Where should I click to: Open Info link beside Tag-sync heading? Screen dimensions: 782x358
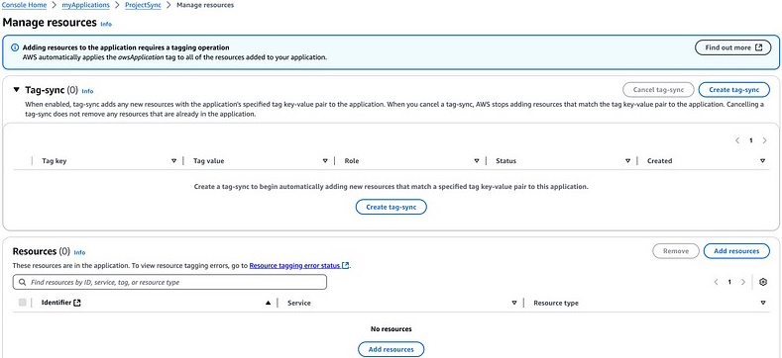pyautogui.click(x=87, y=91)
